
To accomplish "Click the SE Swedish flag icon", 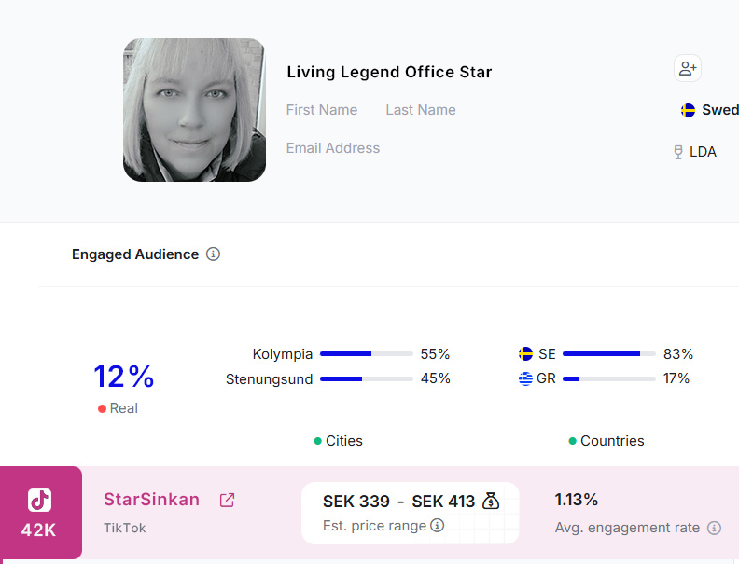I will point(525,354).
